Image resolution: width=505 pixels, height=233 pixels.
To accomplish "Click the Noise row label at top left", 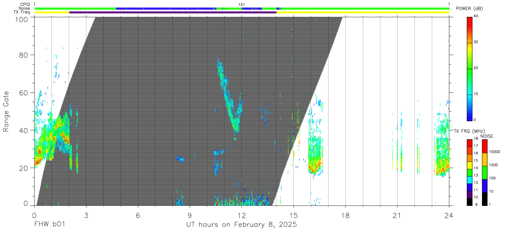I will click(25, 8).
